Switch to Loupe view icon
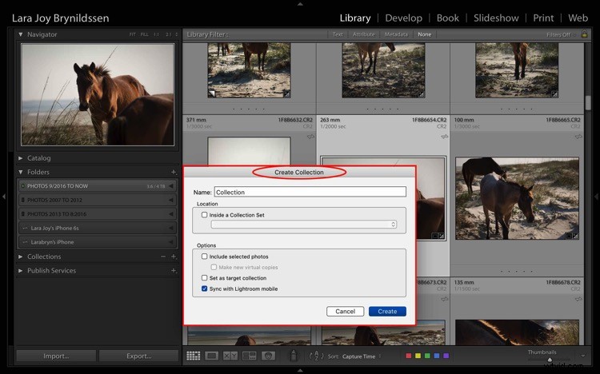The width and height of the screenshot is (600, 374). [x=212, y=356]
